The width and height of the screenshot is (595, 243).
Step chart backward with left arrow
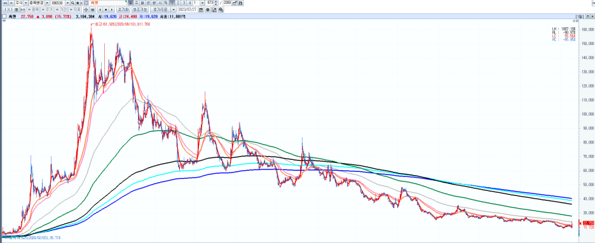pos(100,10)
